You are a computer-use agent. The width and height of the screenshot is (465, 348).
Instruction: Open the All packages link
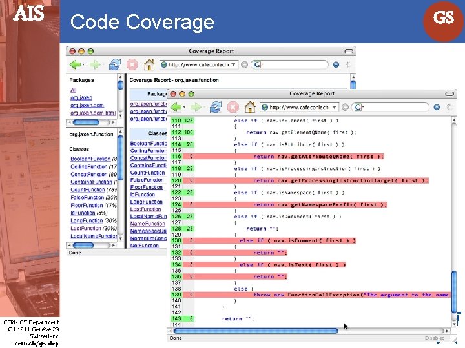click(x=73, y=90)
